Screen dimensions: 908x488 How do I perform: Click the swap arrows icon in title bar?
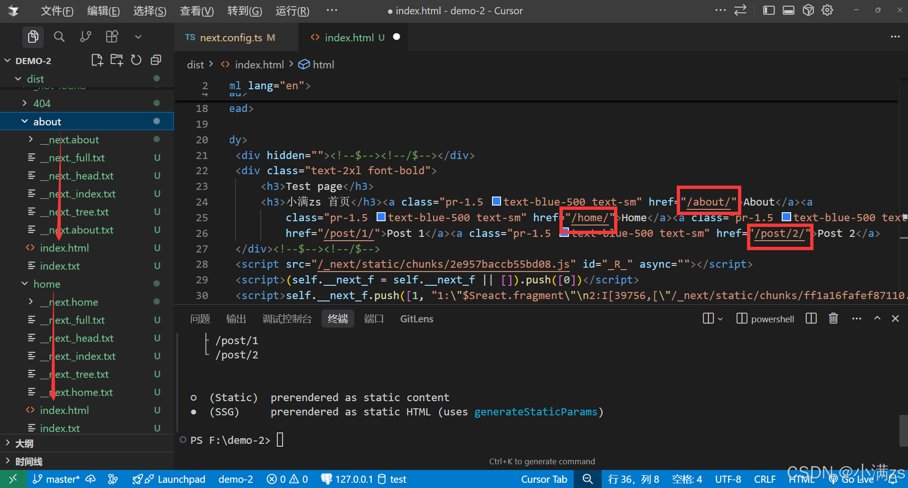(x=740, y=10)
